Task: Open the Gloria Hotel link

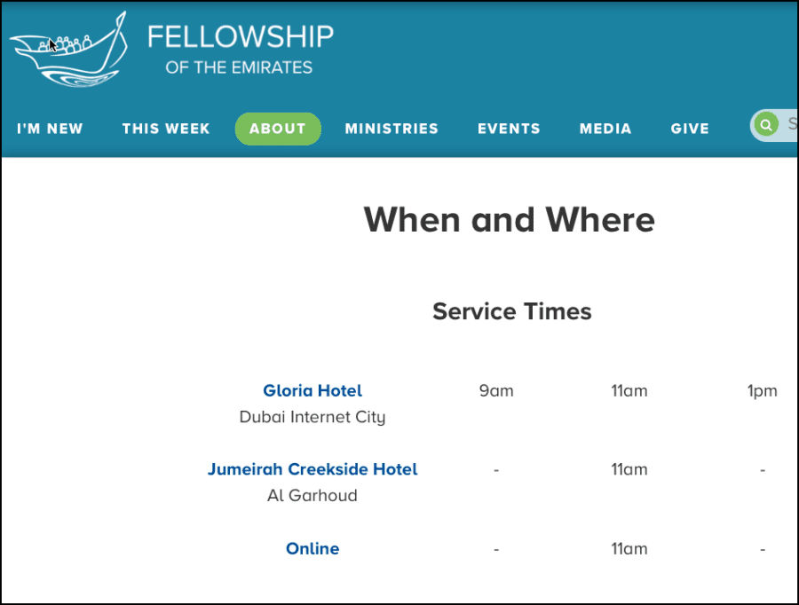Action: [312, 390]
